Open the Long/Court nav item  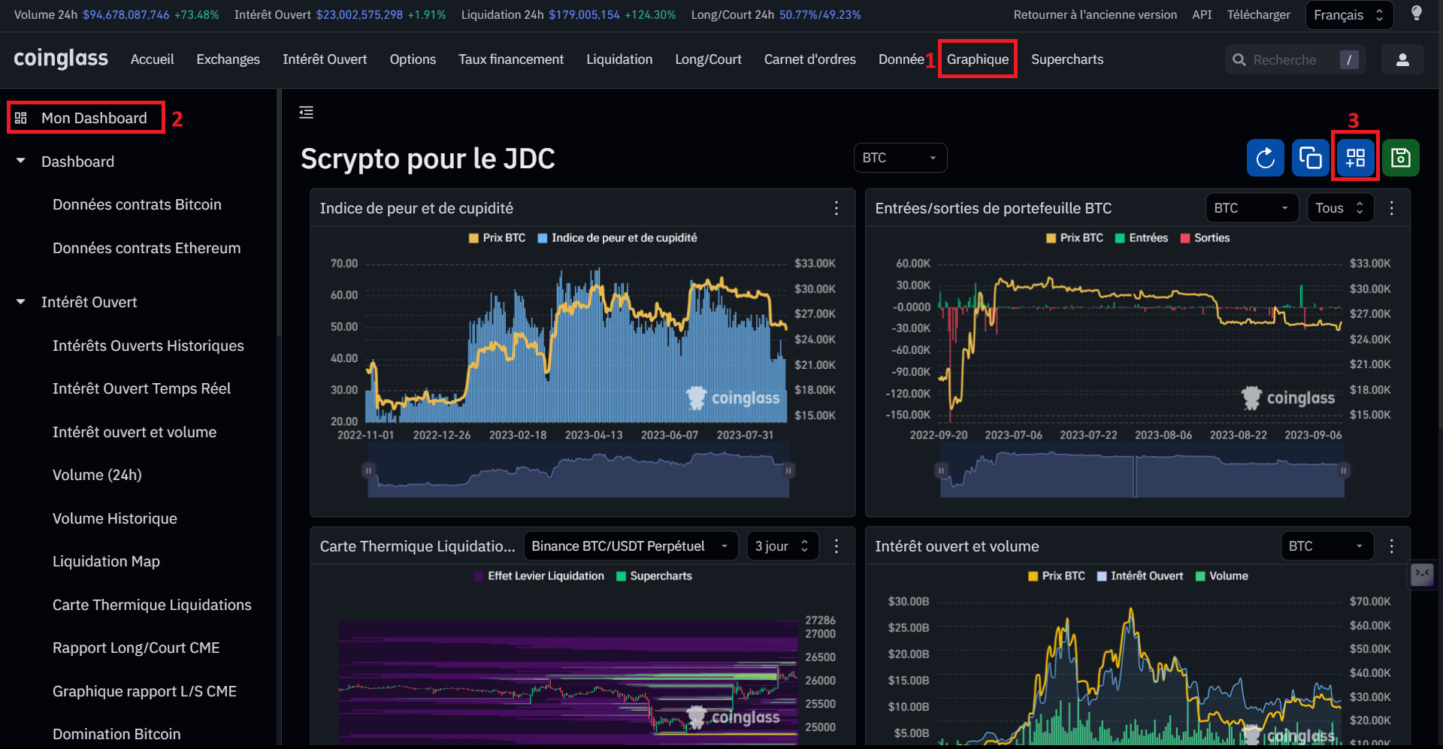click(x=708, y=59)
